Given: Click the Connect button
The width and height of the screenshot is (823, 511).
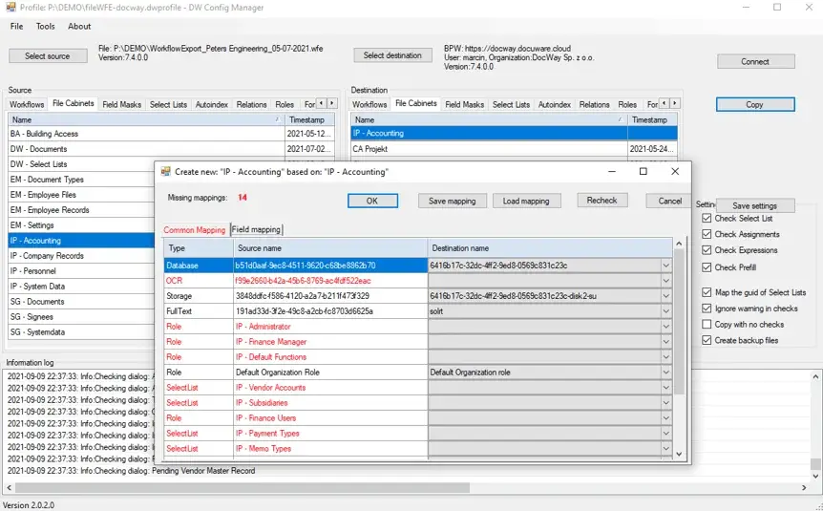Looking at the screenshot, I should click(755, 61).
